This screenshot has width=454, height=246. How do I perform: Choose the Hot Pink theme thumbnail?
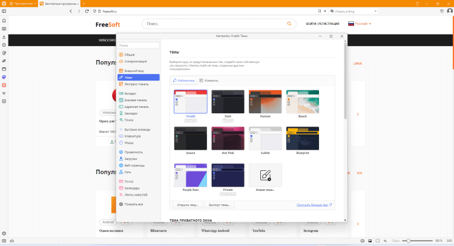[228, 139]
